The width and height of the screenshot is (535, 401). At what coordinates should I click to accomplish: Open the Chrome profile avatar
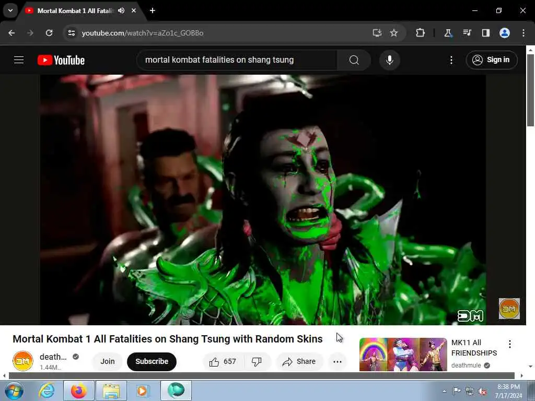(505, 33)
